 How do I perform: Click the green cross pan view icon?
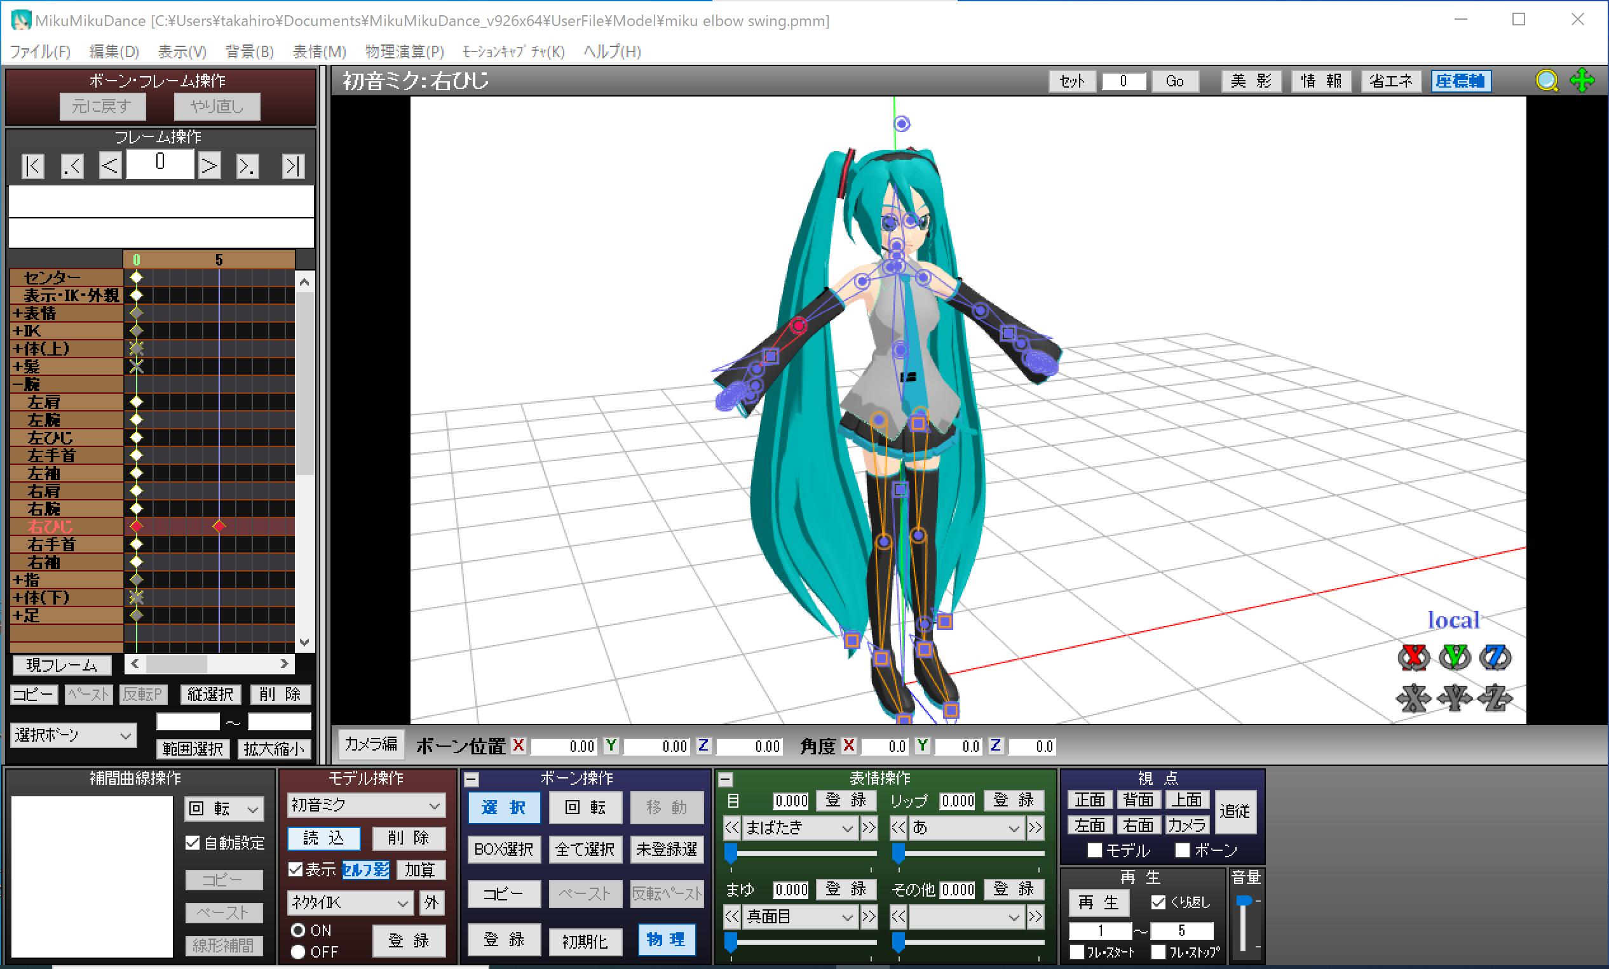point(1582,81)
